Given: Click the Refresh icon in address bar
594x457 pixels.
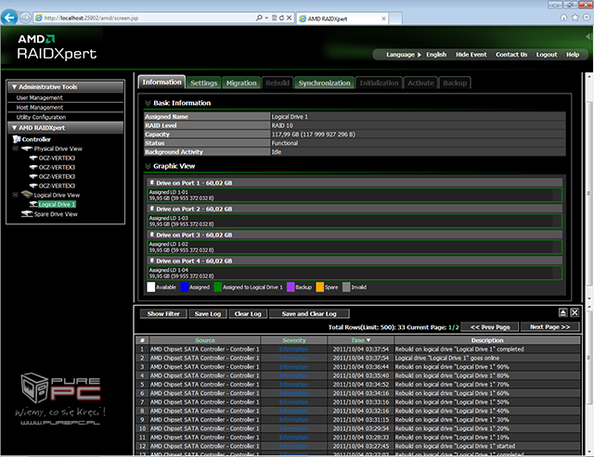Looking at the screenshot, I should tap(281, 18).
